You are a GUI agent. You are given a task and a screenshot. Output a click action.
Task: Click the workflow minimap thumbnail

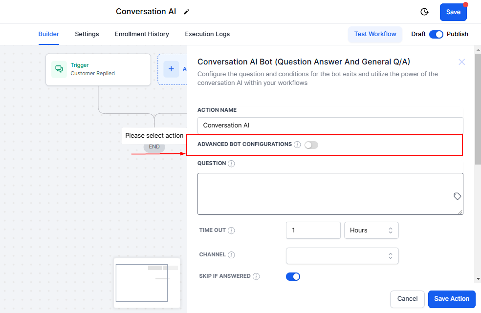point(147,283)
